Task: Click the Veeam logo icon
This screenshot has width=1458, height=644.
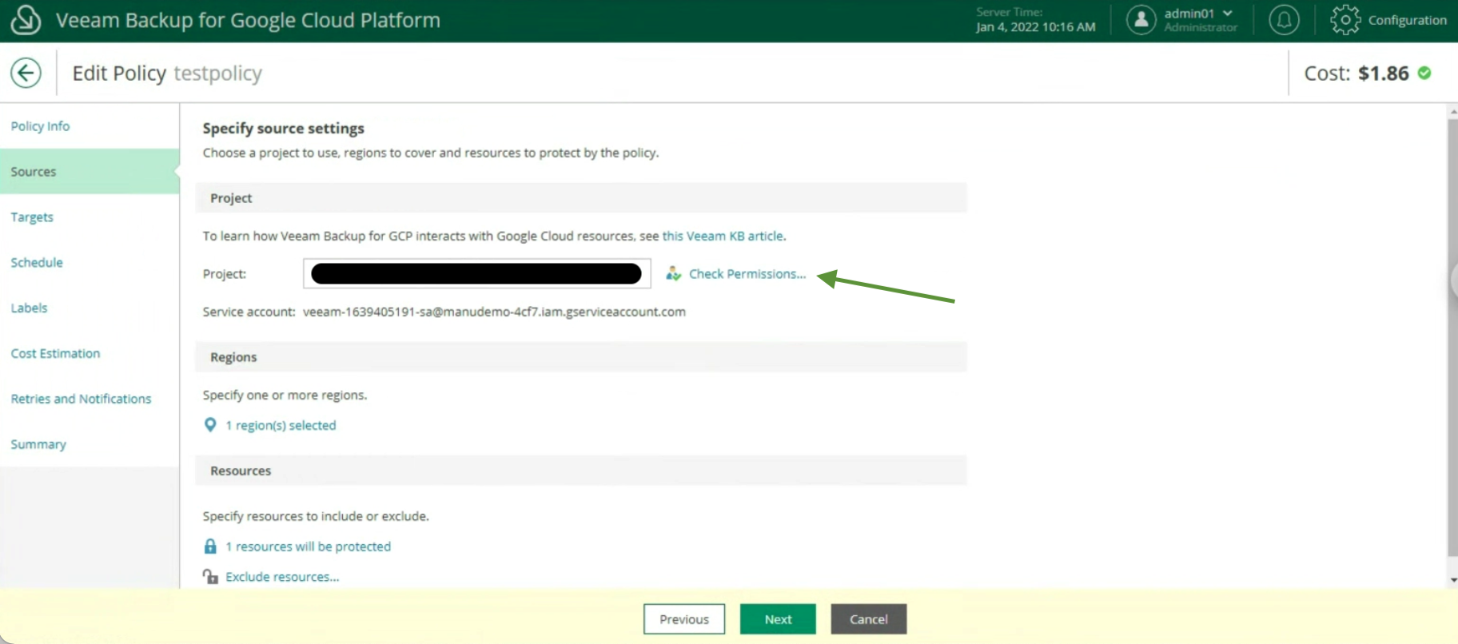Action: pyautogui.click(x=26, y=20)
